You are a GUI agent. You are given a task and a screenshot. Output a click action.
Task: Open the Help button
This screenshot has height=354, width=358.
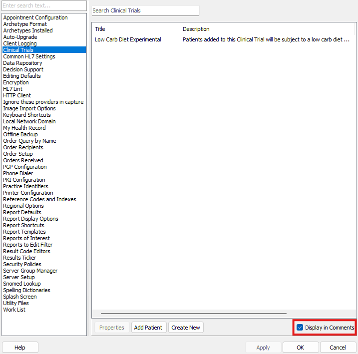[x=20, y=348]
